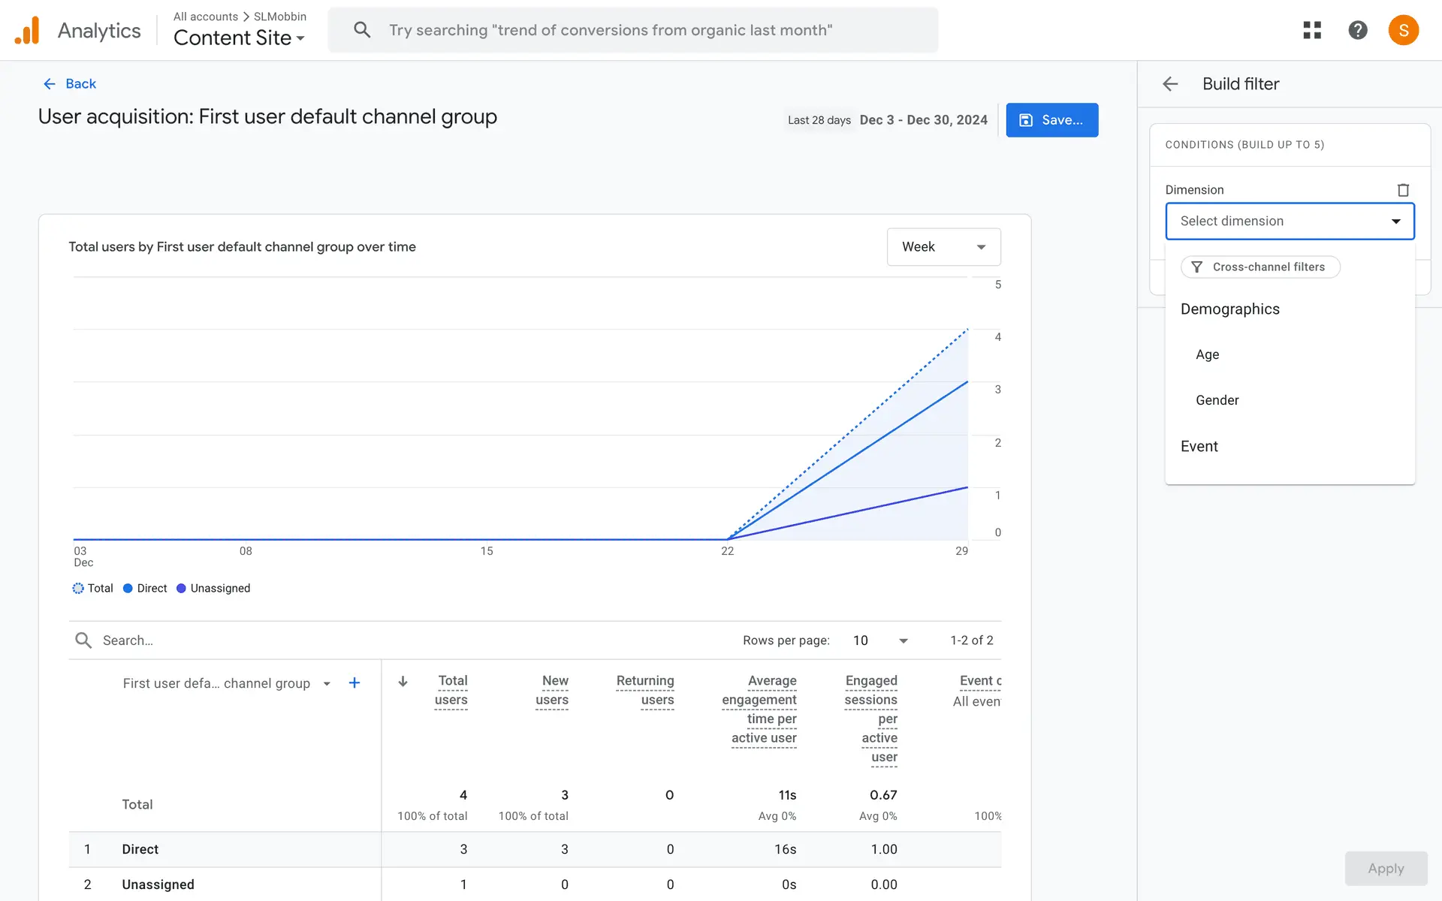1442x901 pixels.
Task: Choose Gender from the dimension list
Action: 1217,400
